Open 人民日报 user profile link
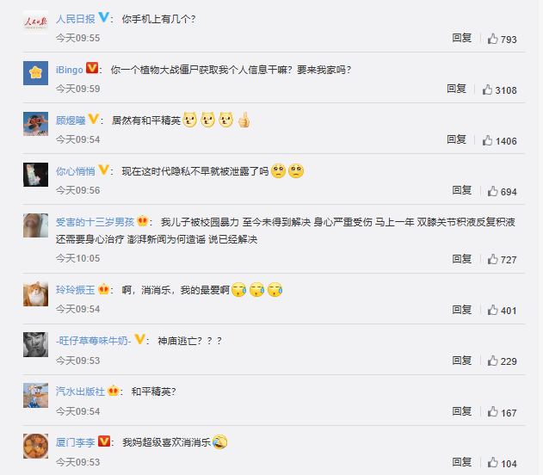The image size is (543, 475). tap(76, 19)
